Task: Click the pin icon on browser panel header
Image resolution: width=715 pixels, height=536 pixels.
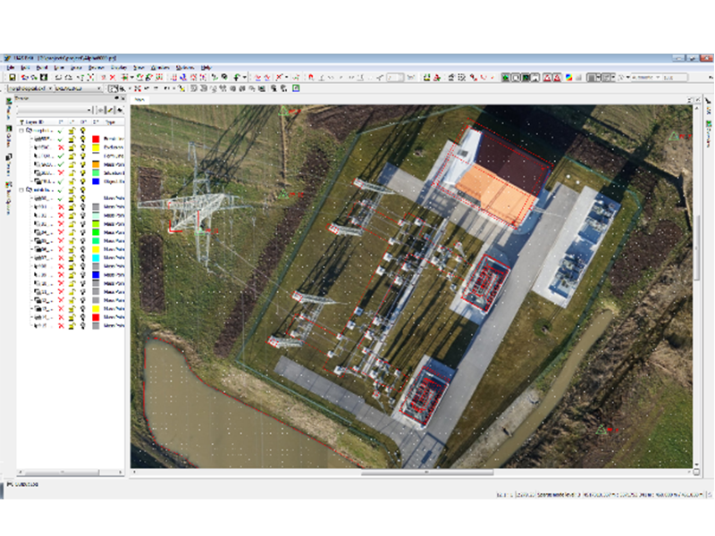Action: point(116,98)
